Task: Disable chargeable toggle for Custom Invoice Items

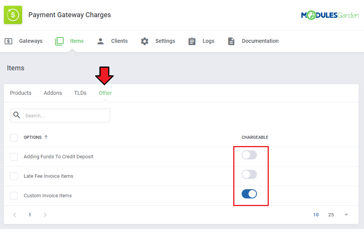Action: tap(249, 194)
